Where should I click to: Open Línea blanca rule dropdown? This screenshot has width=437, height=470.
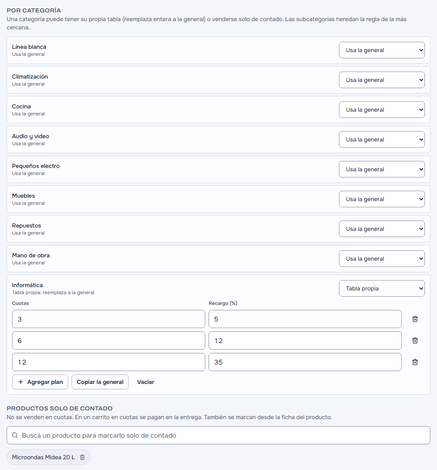click(382, 50)
